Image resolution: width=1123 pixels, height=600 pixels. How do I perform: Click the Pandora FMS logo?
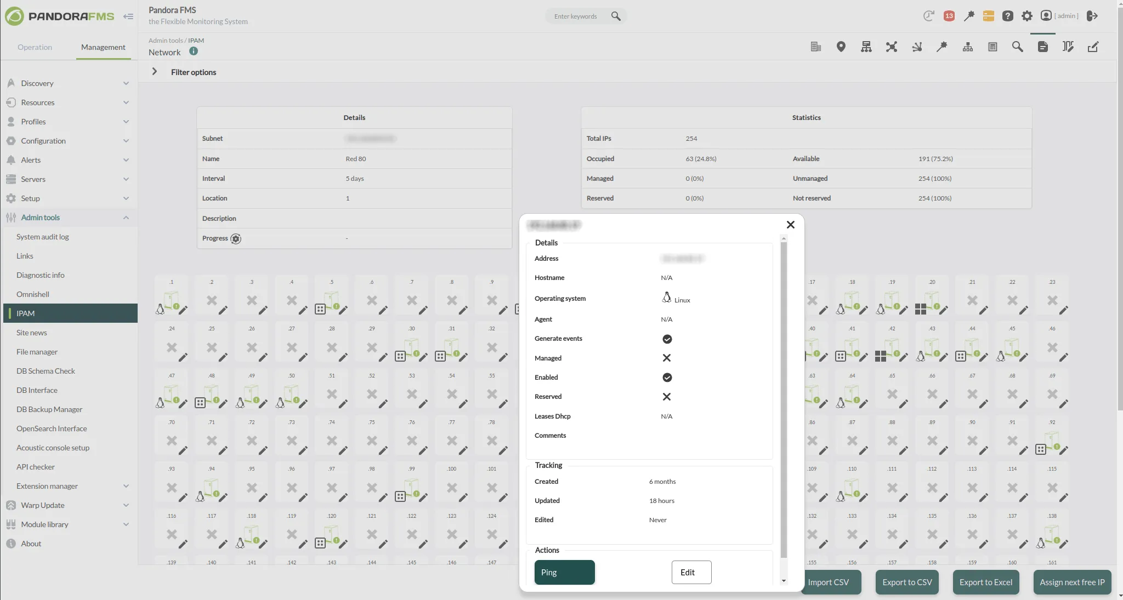coord(59,16)
